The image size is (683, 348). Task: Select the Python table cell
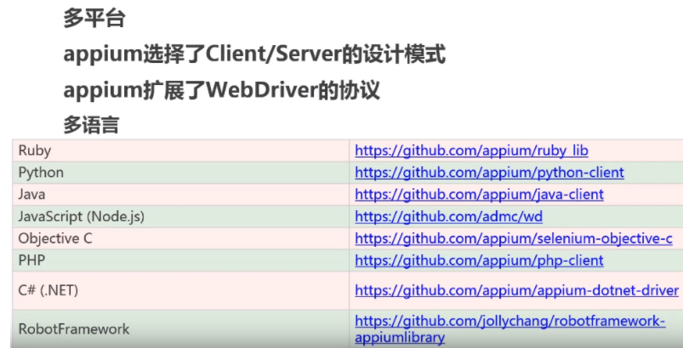click(181, 173)
